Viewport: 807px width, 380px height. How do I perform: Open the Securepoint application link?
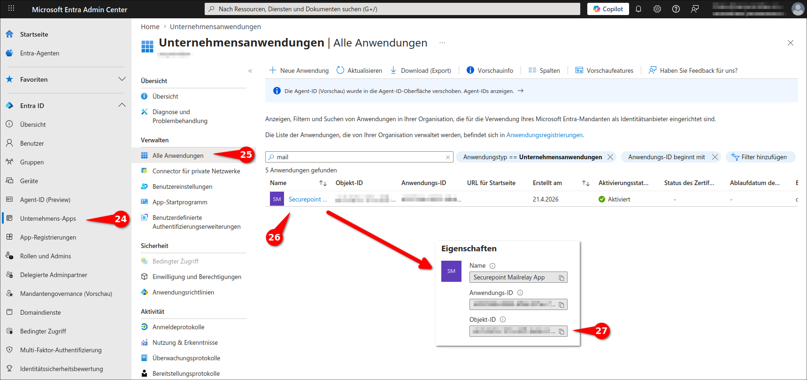click(307, 199)
